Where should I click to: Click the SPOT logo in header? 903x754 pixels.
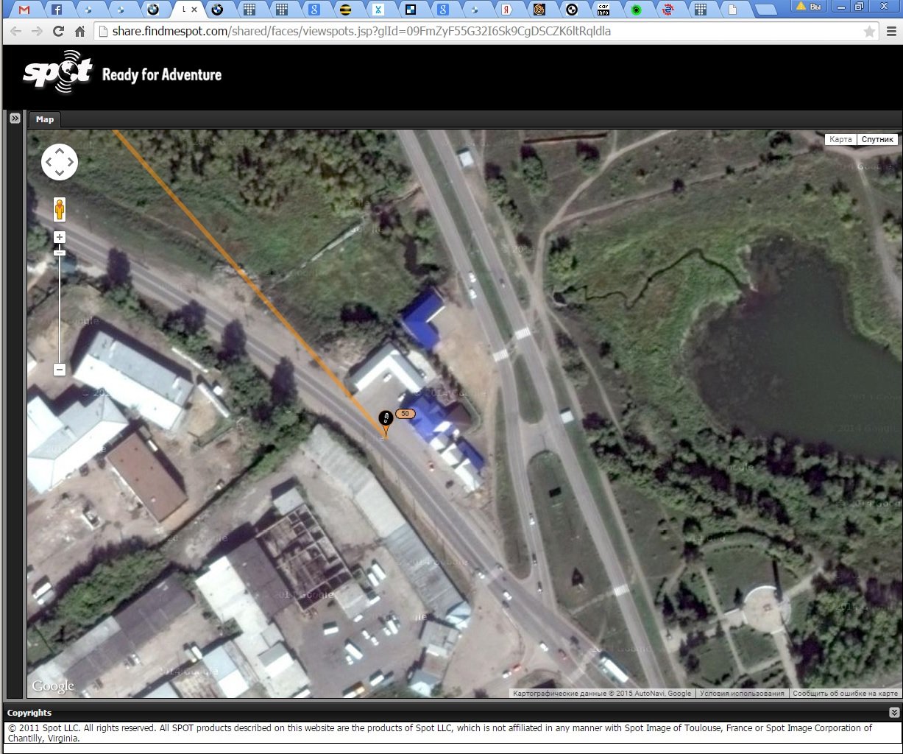57,72
